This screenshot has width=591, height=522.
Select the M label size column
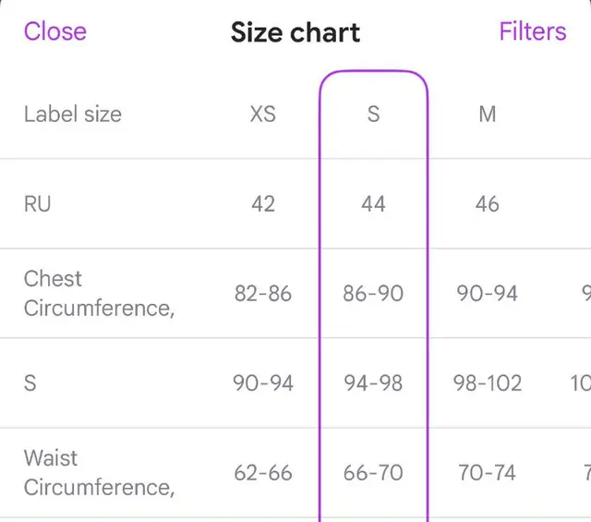click(x=487, y=114)
